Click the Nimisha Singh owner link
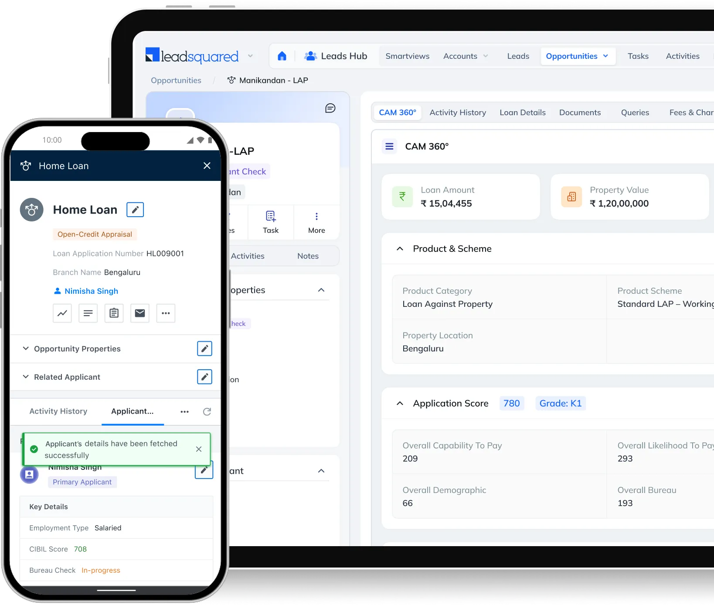Viewport: 714px width, 605px height. 91,291
